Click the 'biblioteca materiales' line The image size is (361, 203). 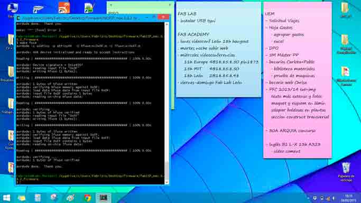294,69
